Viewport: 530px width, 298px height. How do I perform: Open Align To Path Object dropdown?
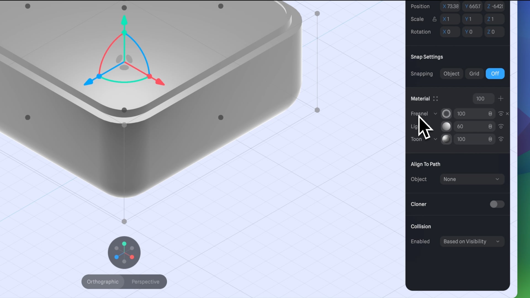[x=472, y=179]
